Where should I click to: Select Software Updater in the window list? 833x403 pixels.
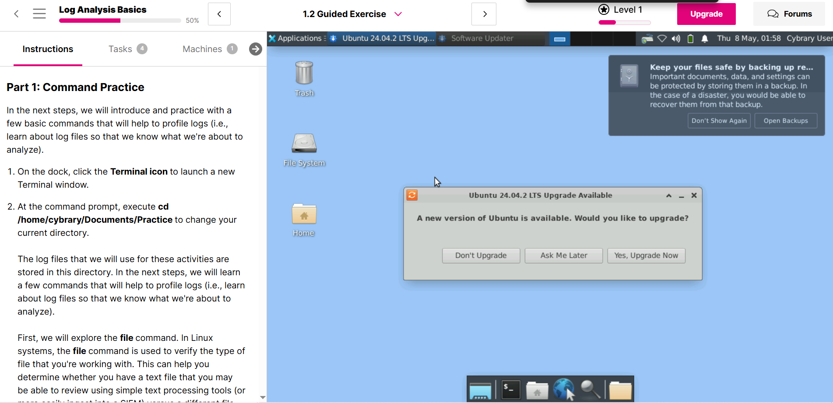click(482, 39)
